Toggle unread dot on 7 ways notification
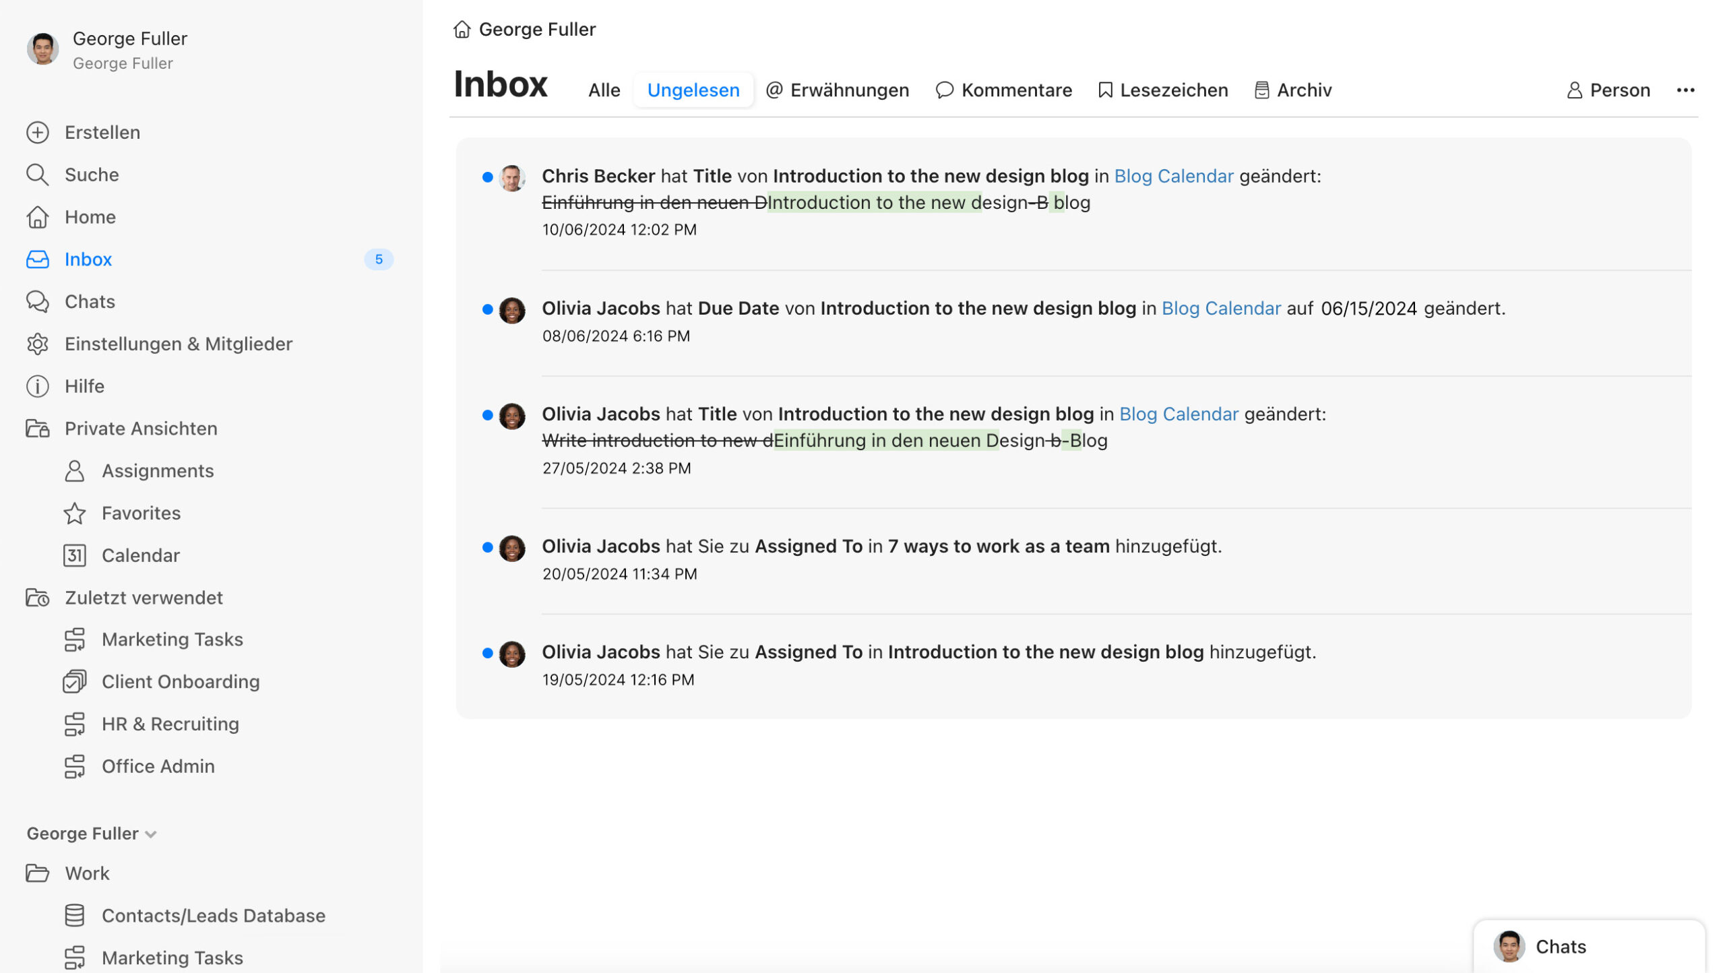 [488, 547]
